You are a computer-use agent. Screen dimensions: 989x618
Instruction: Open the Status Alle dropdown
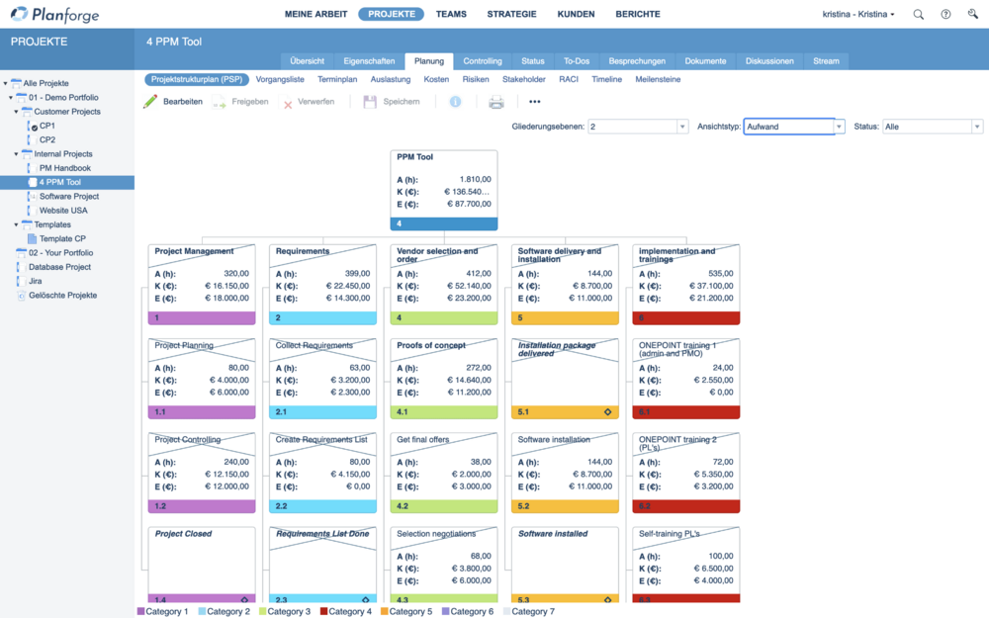pyautogui.click(x=933, y=127)
